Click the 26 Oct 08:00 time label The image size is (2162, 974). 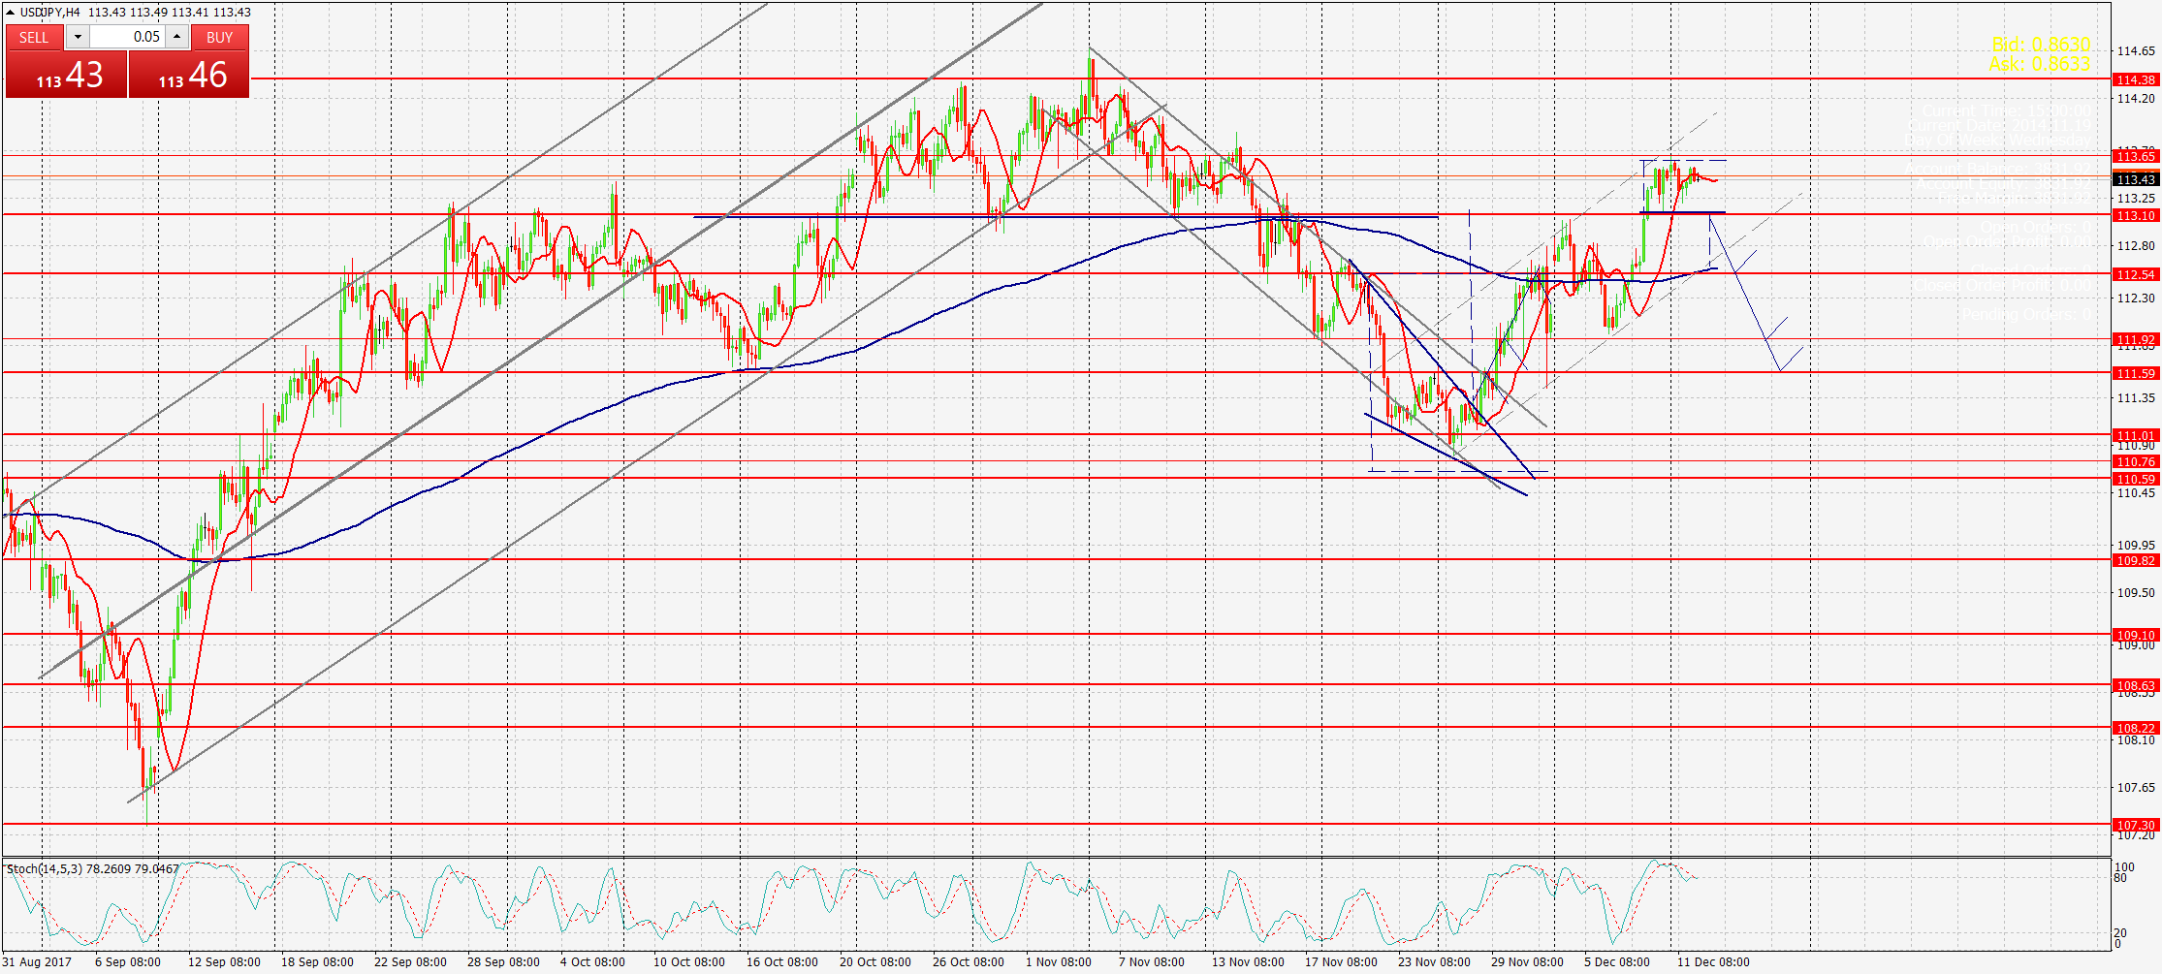969,962
